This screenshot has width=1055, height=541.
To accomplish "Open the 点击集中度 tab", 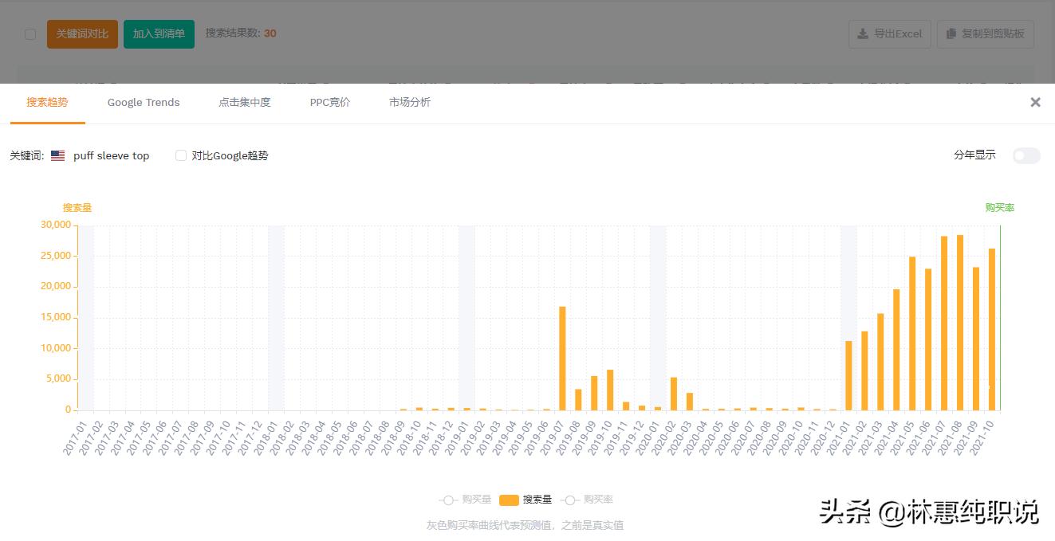I will (245, 102).
